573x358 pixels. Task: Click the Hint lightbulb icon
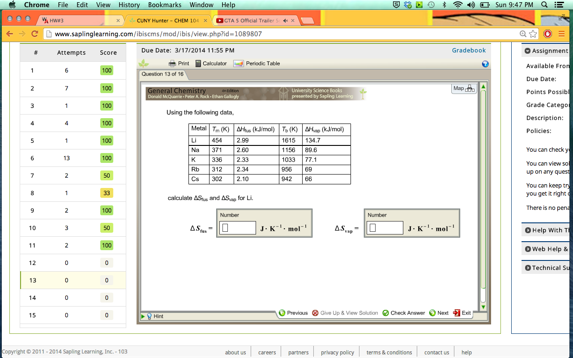150,315
